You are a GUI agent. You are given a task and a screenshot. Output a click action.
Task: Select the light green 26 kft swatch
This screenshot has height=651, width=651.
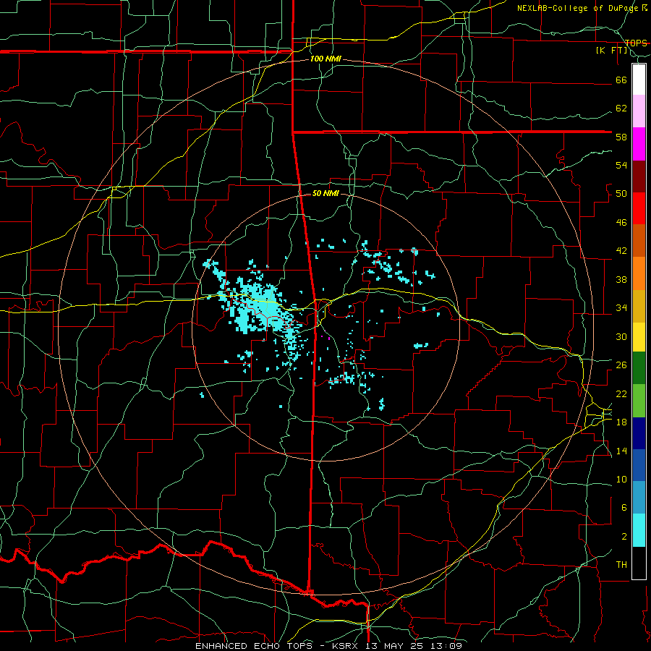(639, 401)
